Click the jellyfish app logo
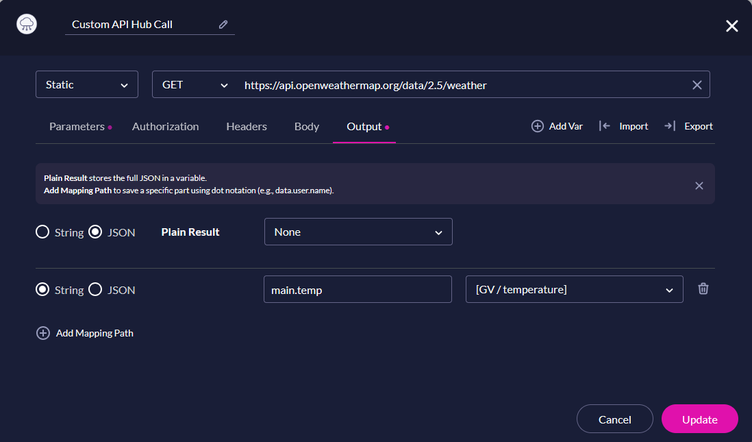Image resolution: width=752 pixels, height=442 pixels. tap(26, 25)
